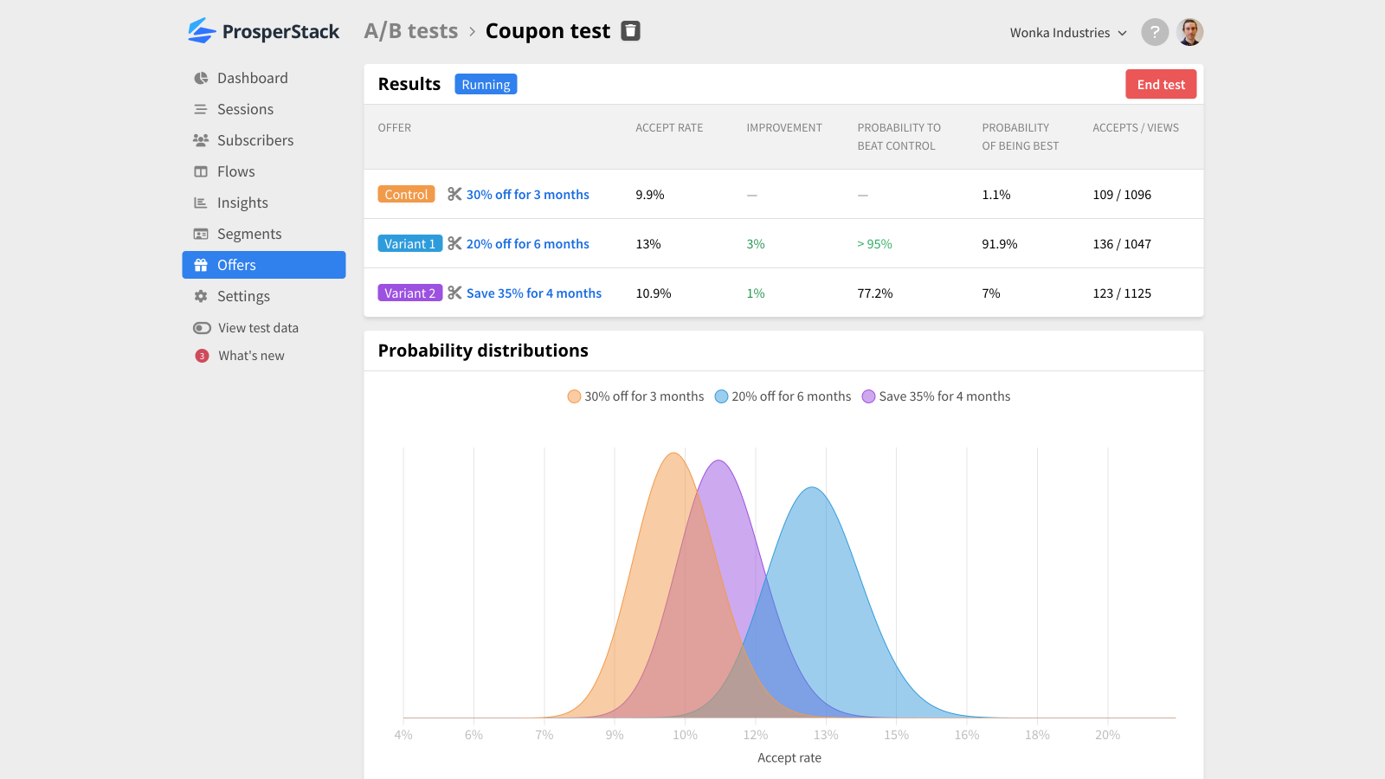1385x779 pixels.
Task: Click the trash icon beside Coupon test
Action: pyautogui.click(x=631, y=31)
